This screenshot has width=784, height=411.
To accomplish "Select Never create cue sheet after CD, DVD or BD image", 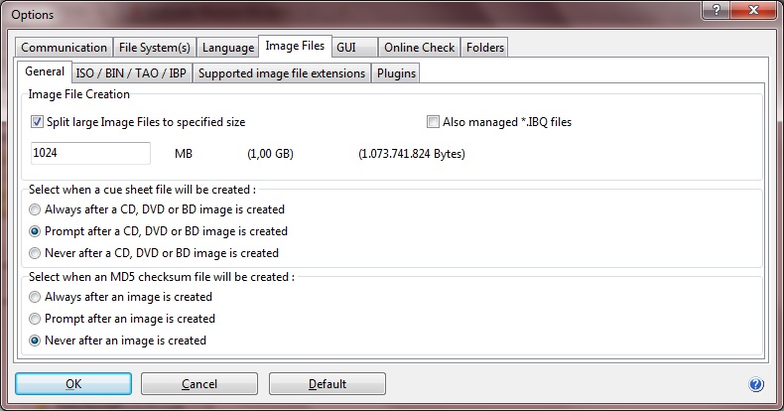I will pos(36,253).
